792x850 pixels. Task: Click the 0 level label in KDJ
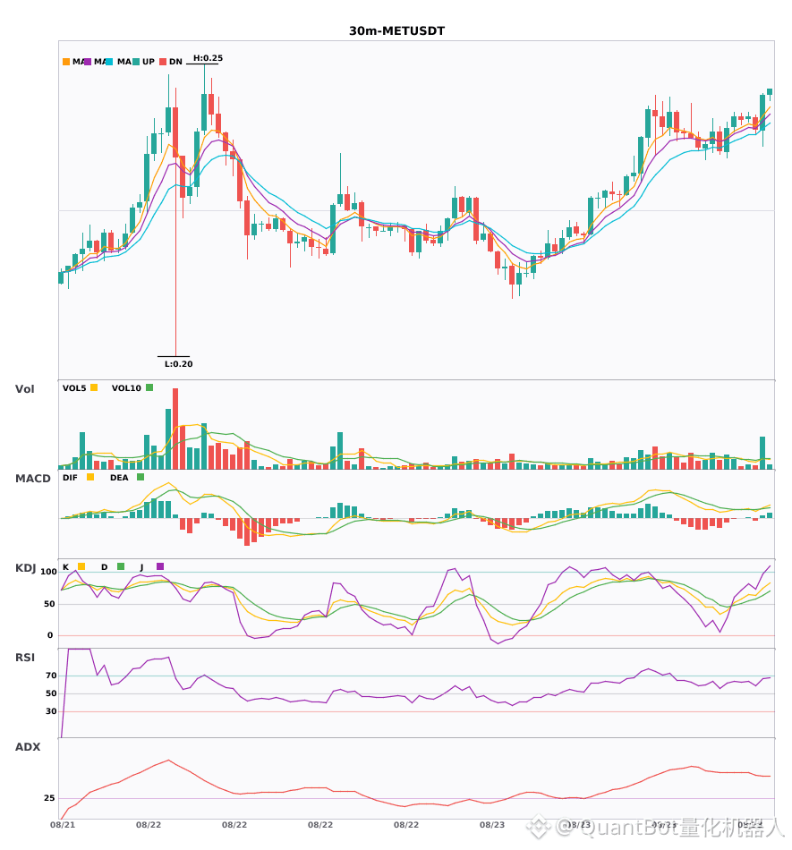click(x=50, y=635)
